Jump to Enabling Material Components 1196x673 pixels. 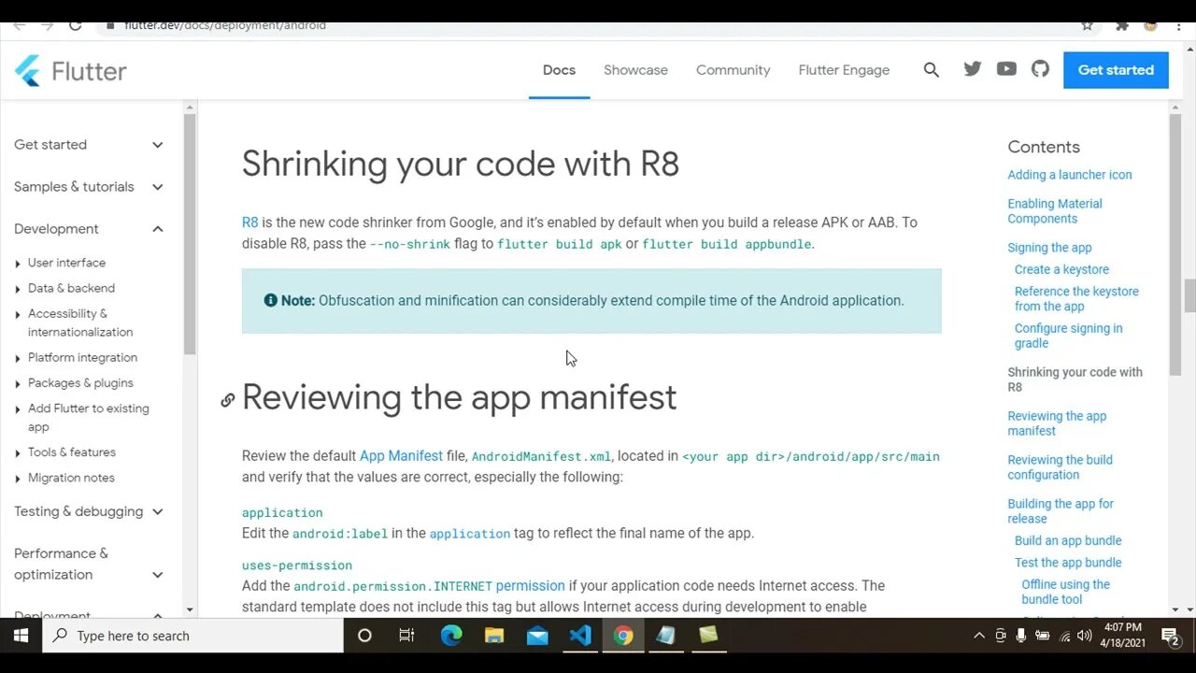point(1055,211)
